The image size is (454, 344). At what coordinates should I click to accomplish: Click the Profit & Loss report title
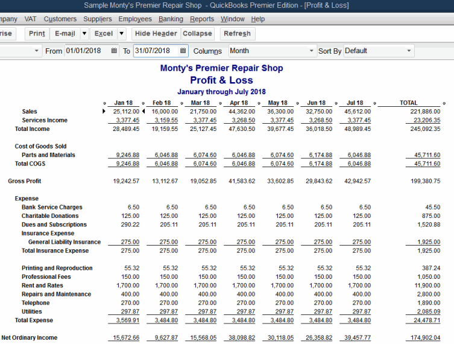click(x=221, y=80)
